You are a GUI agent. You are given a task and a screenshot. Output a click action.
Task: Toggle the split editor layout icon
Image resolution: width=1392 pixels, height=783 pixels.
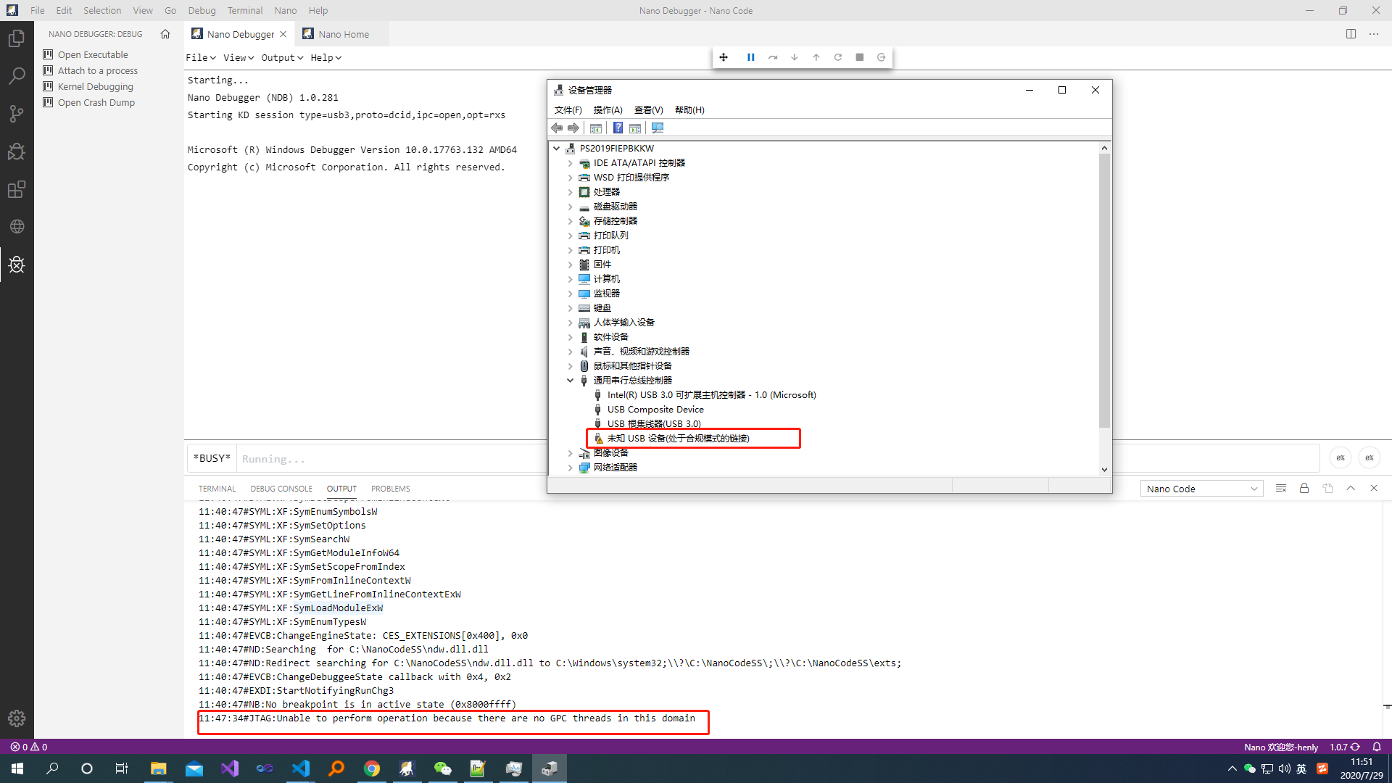1351,34
